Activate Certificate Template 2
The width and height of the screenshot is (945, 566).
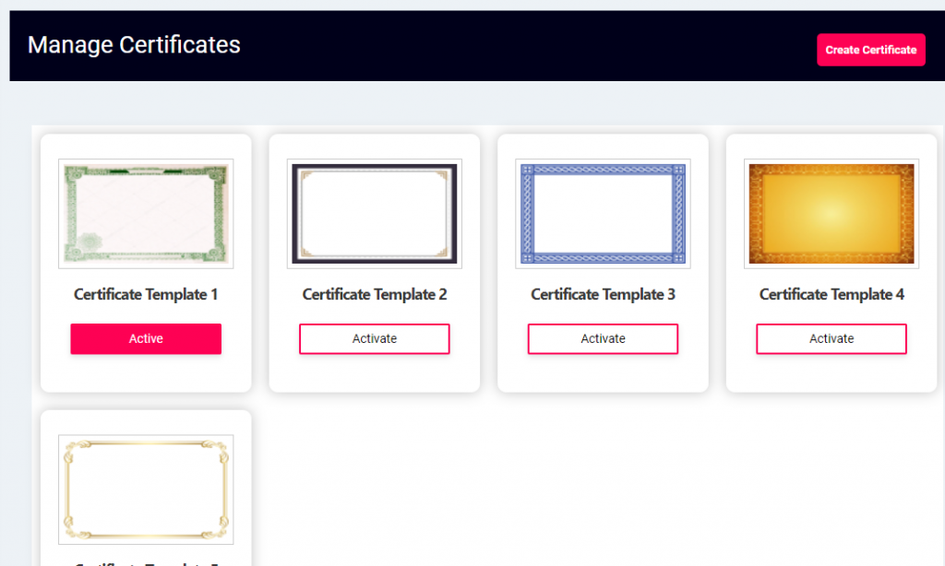click(x=375, y=339)
